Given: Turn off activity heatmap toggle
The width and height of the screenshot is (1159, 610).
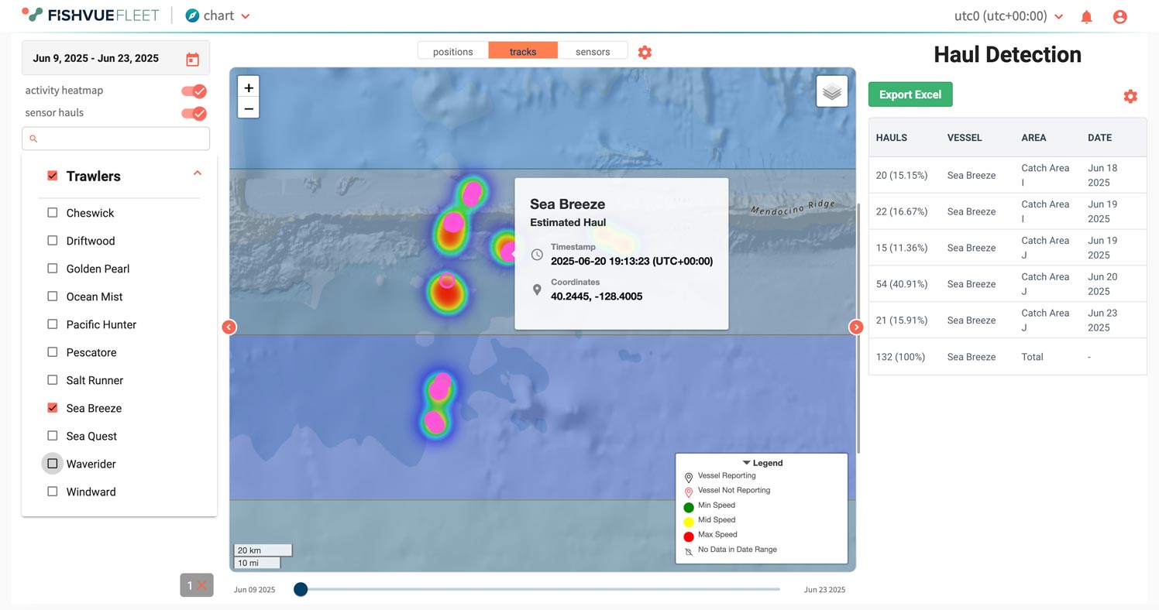Looking at the screenshot, I should pos(194,91).
